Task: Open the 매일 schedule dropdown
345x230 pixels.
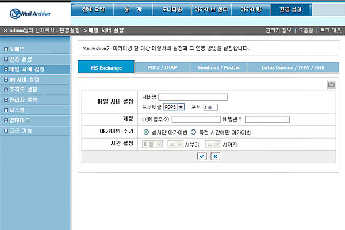Action: click(152, 144)
